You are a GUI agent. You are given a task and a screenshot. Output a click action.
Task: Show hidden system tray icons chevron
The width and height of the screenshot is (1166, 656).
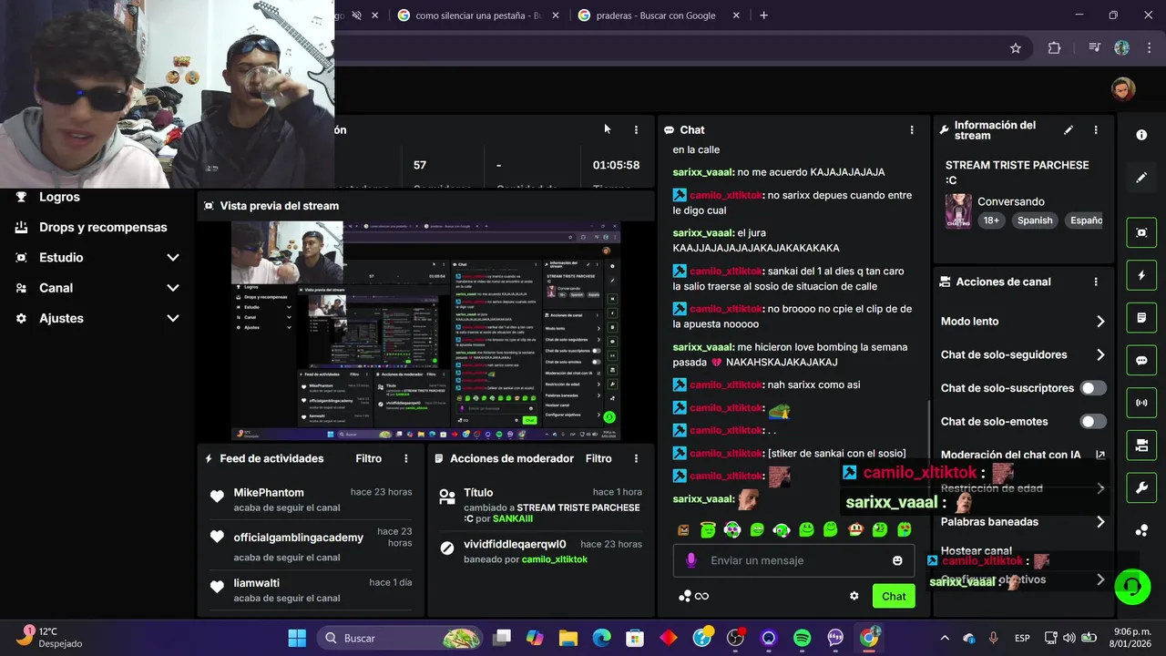(944, 638)
